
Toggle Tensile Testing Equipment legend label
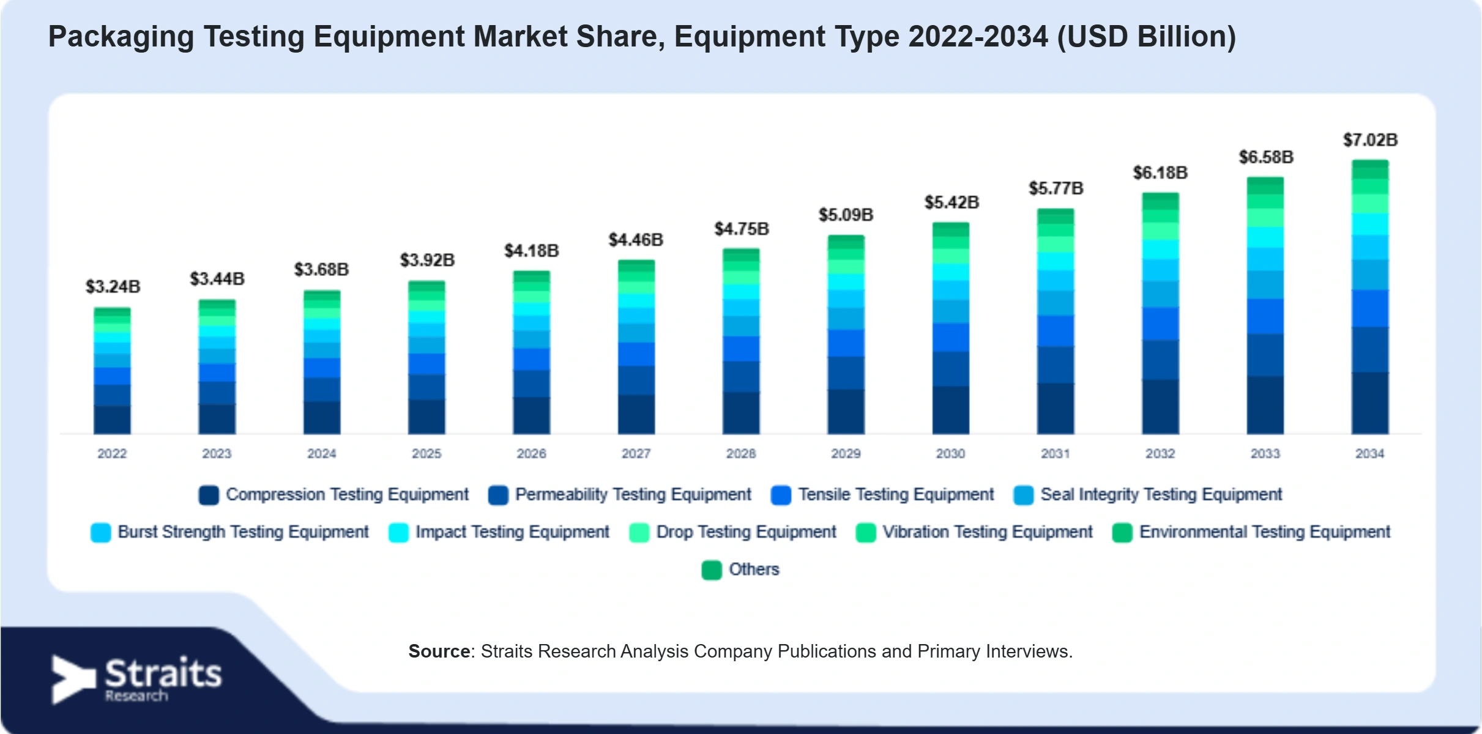tap(896, 495)
